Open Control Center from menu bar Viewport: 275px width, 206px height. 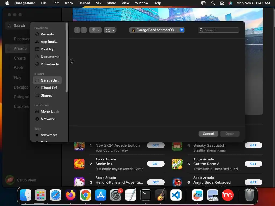pos(222,3)
